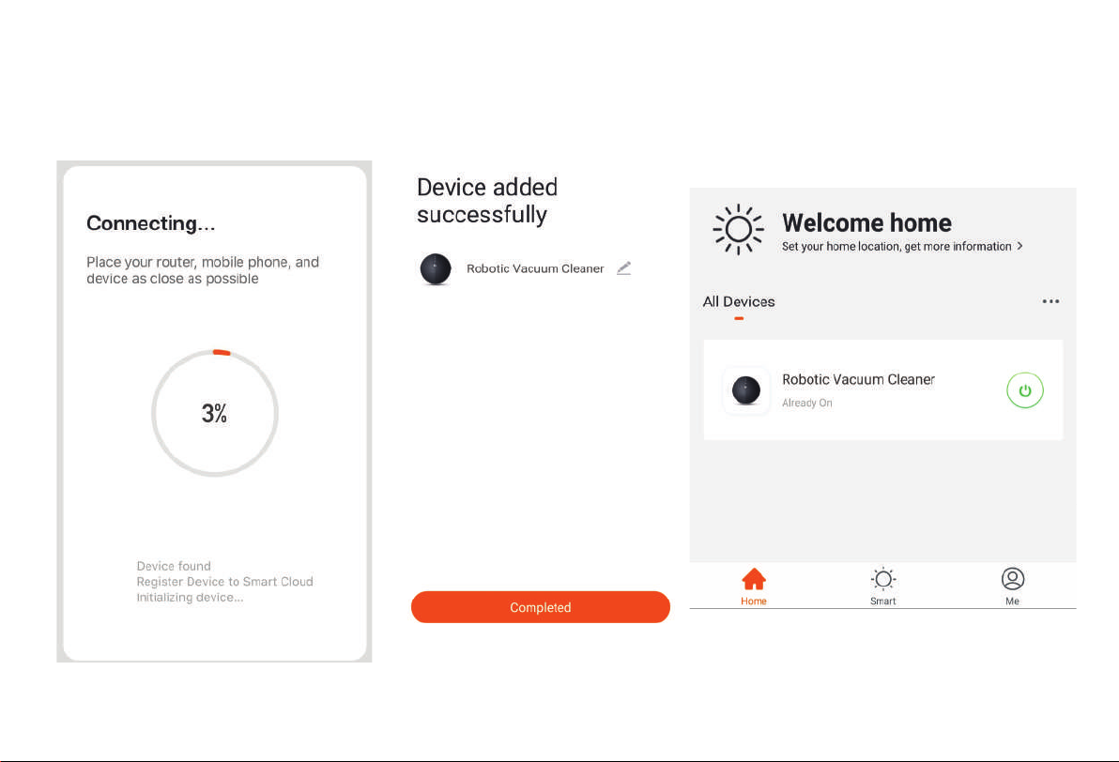Click Robotic Vacuum Cleaner name on success screen

click(x=535, y=268)
